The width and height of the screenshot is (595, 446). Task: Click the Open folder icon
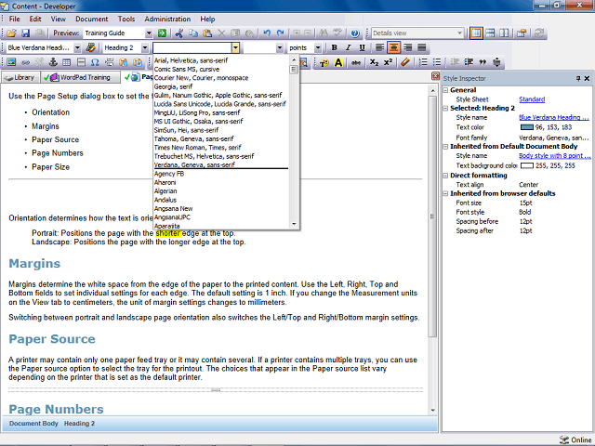point(11,33)
